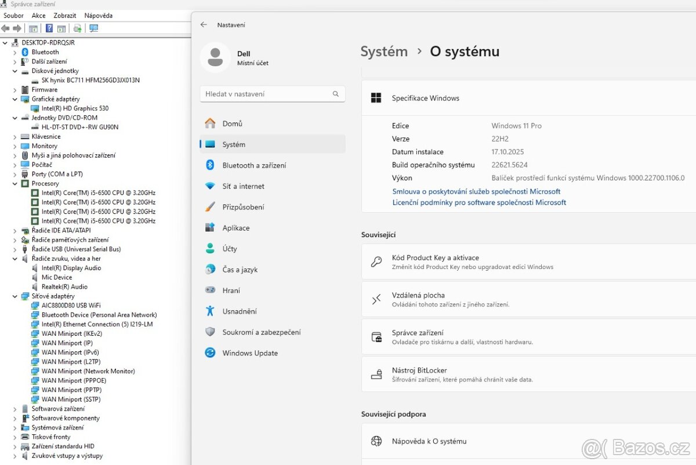Open Windows Update in sidebar
The width and height of the screenshot is (696, 465).
250,353
